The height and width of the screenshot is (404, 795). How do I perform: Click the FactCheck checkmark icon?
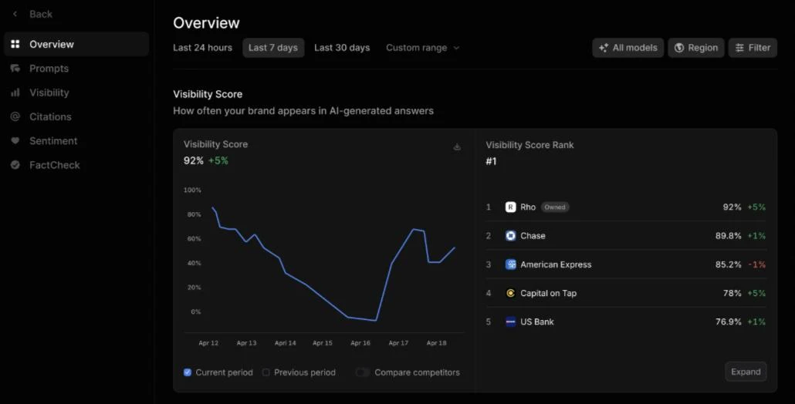click(x=15, y=165)
